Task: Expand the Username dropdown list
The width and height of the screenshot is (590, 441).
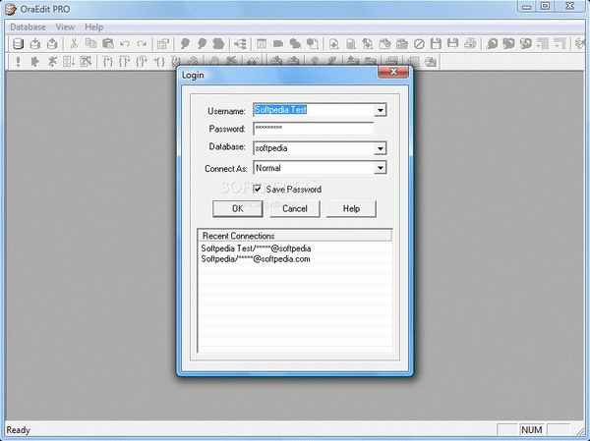Action: tap(380, 110)
